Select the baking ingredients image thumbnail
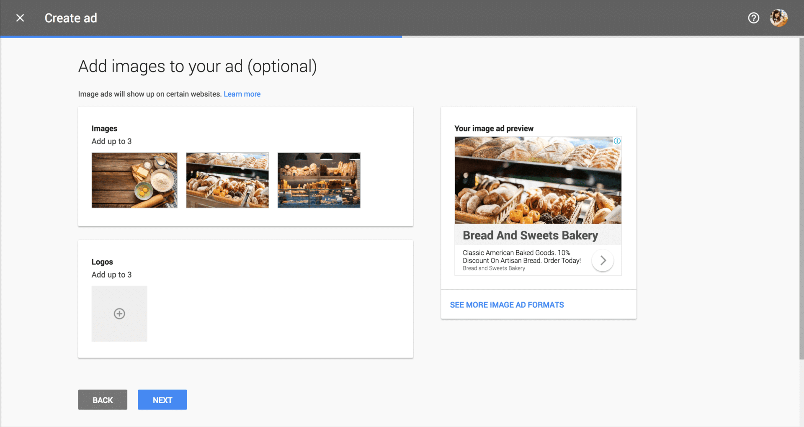The image size is (804, 427). click(134, 180)
